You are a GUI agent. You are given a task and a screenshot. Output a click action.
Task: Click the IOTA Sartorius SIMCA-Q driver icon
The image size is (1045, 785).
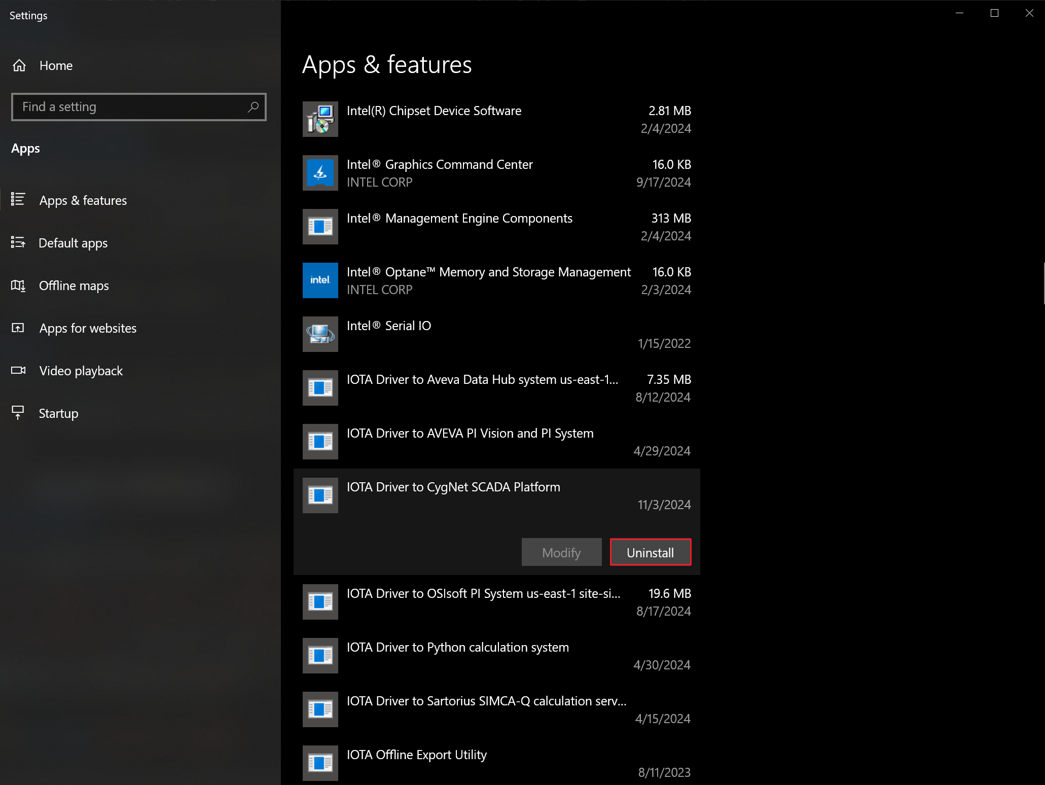(x=320, y=709)
